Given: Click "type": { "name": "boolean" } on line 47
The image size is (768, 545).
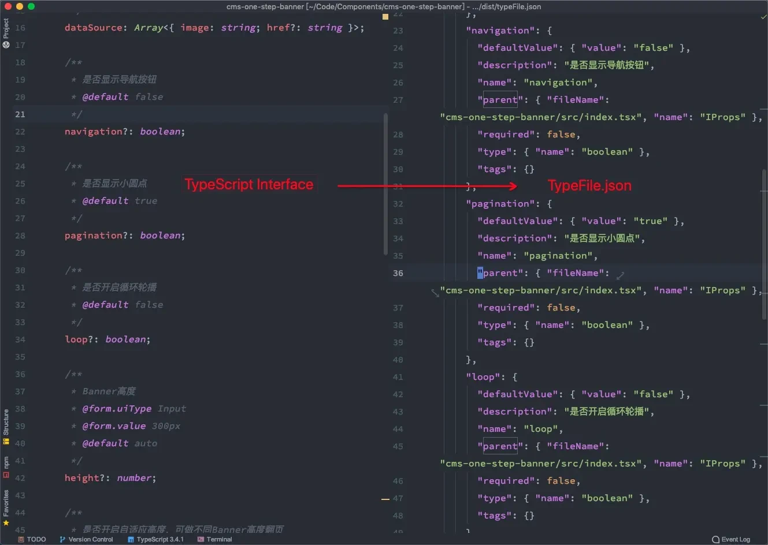Looking at the screenshot, I should coord(564,498).
